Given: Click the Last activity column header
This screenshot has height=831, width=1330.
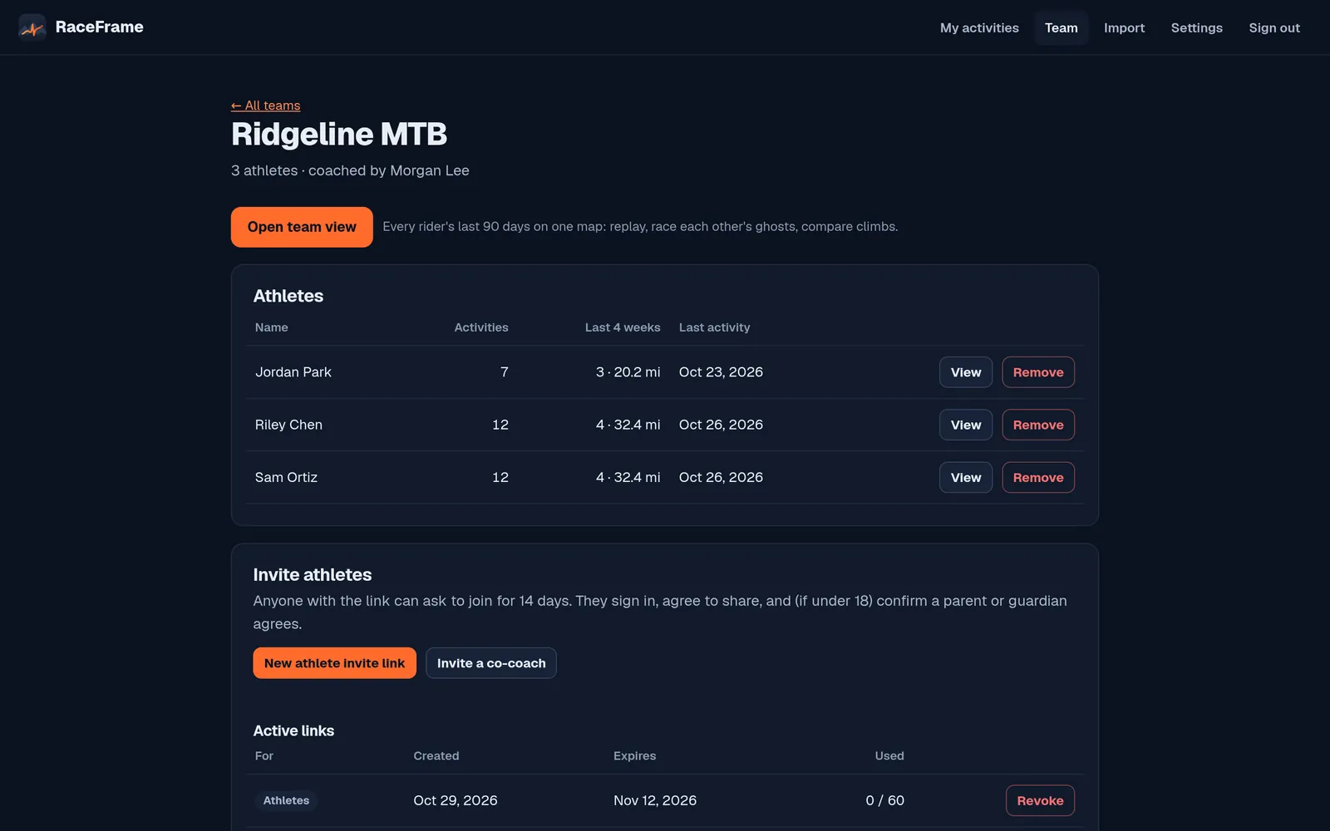Looking at the screenshot, I should coord(714,327).
